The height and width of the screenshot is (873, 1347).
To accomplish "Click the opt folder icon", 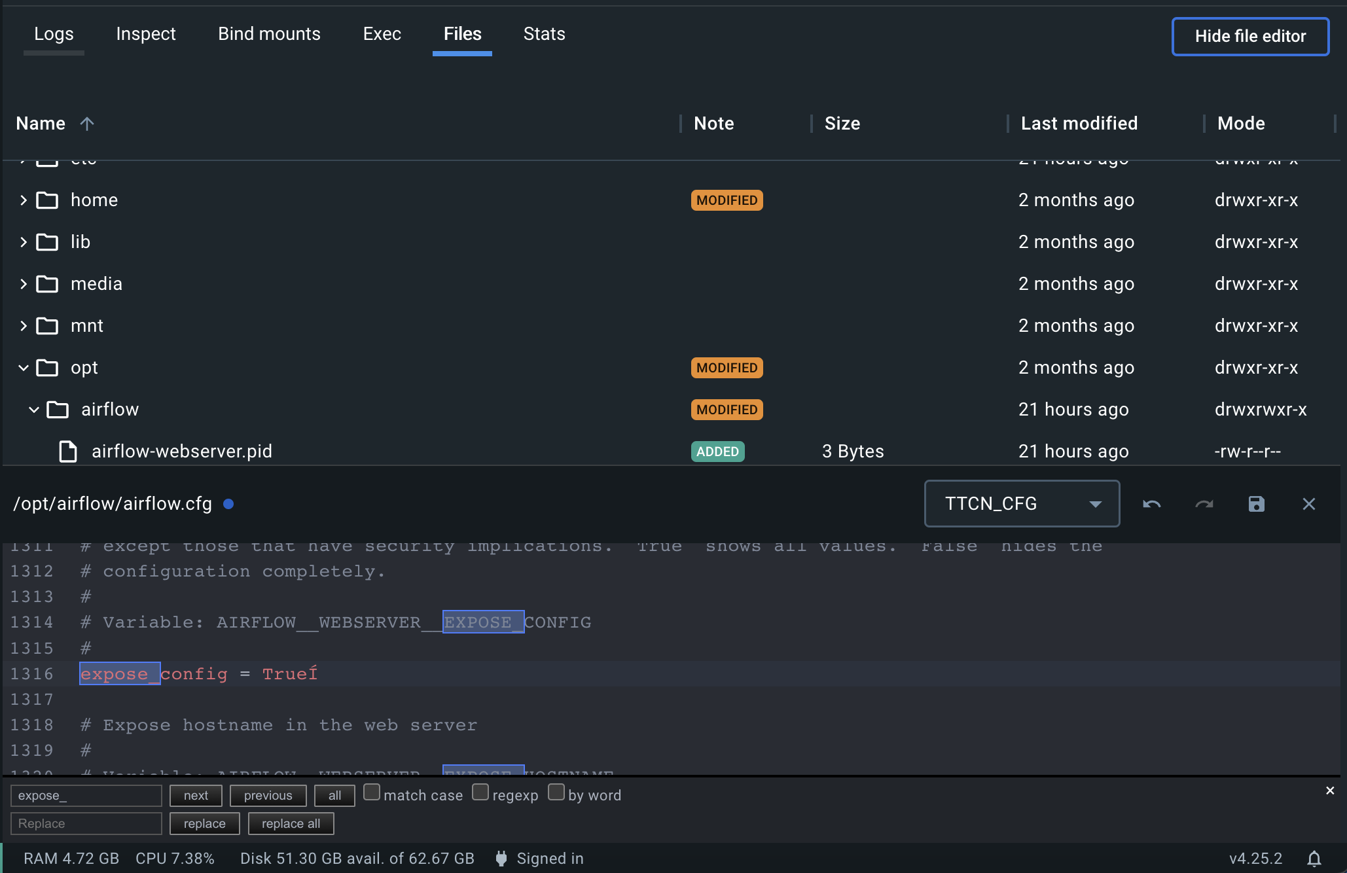I will (47, 368).
